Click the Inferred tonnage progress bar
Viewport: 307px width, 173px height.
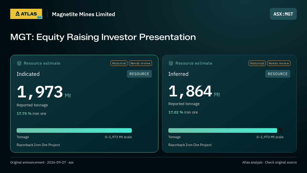click(x=226, y=130)
